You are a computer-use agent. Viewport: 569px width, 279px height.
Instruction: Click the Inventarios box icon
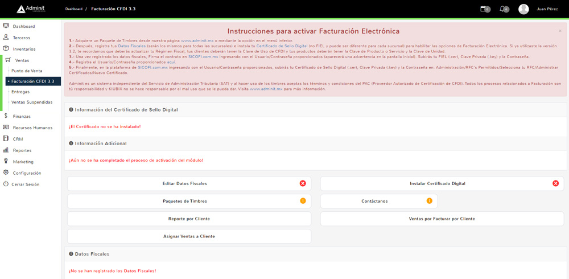point(6,49)
